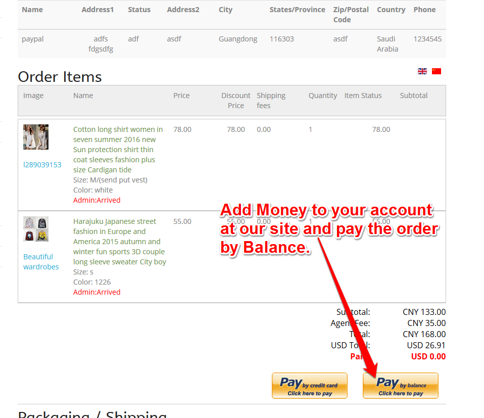This screenshot has height=418, width=484.
Task: Click the Pay by credit card button
Action: pos(310,386)
